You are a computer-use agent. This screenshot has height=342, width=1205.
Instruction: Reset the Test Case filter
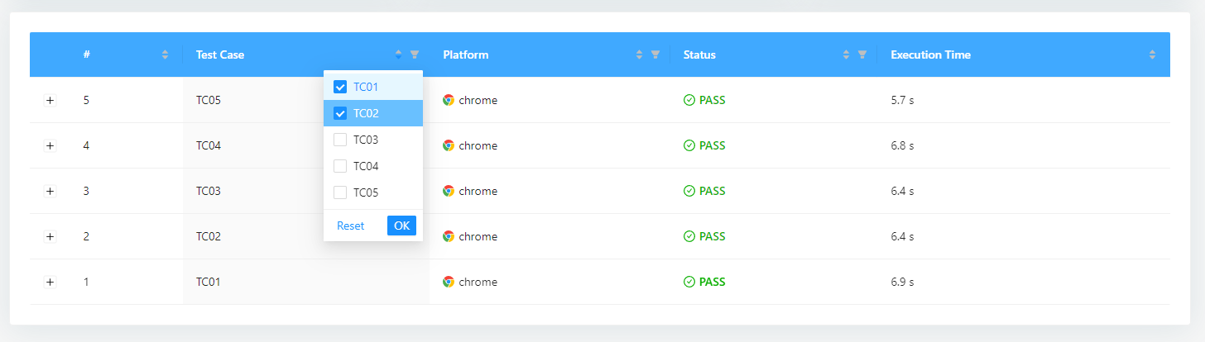(350, 226)
